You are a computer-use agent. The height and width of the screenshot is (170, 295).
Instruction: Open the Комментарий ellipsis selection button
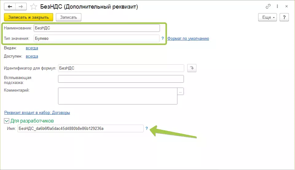tap(180, 91)
